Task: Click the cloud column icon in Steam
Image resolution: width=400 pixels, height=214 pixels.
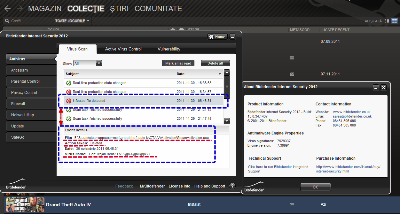Action: 182,30
